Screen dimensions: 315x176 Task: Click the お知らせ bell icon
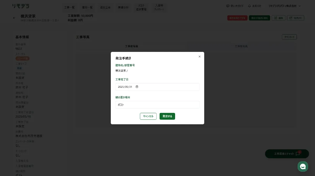coord(249,6)
